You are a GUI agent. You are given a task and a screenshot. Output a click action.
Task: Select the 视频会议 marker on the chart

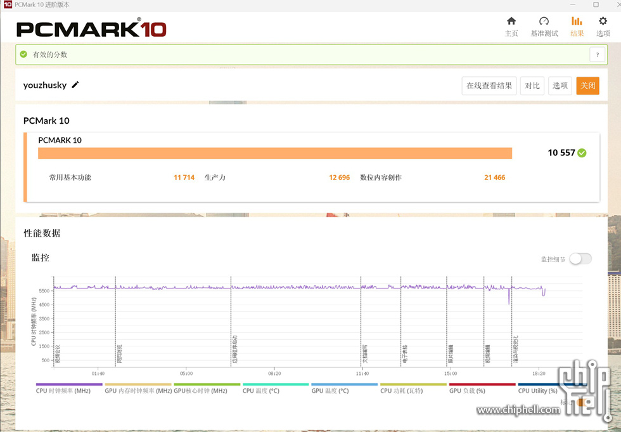pyautogui.click(x=58, y=354)
